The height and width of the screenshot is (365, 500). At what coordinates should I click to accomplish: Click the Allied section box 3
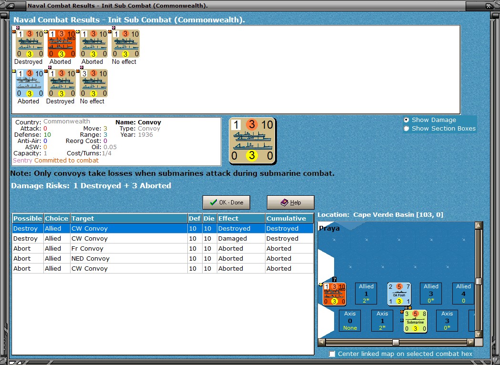431,294
